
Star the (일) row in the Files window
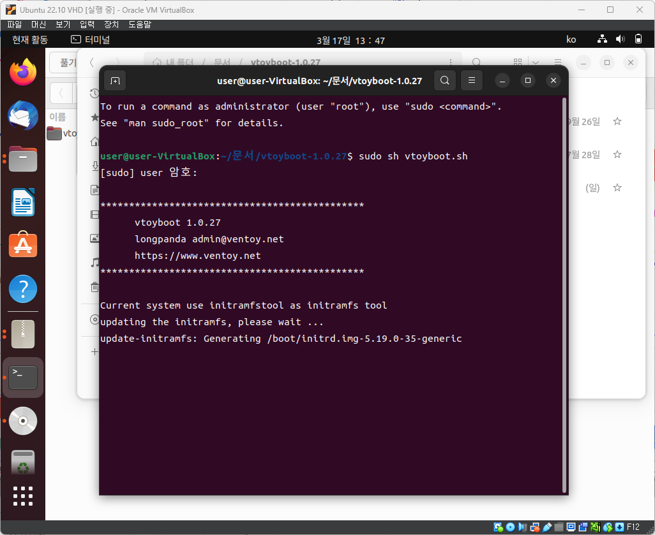tap(617, 188)
